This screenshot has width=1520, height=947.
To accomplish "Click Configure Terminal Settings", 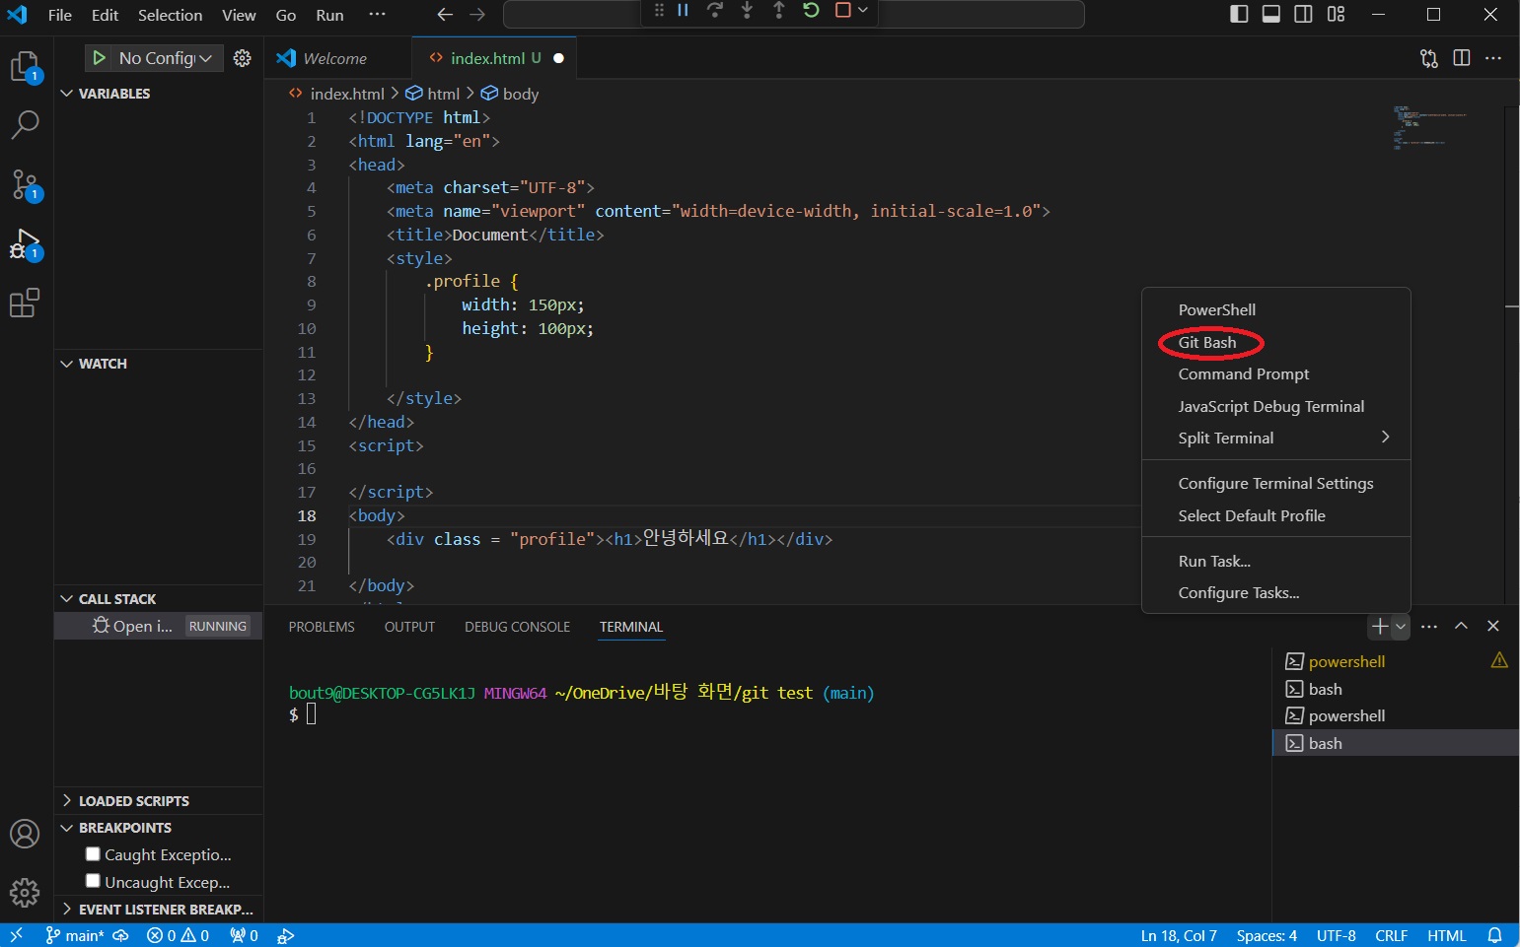I will pos(1276,483).
